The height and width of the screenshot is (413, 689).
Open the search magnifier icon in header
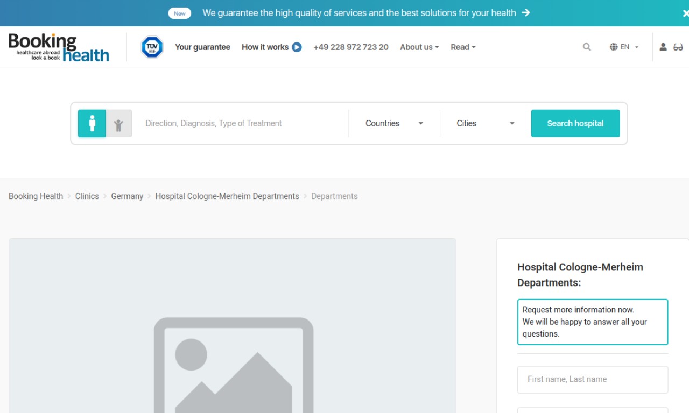(587, 47)
